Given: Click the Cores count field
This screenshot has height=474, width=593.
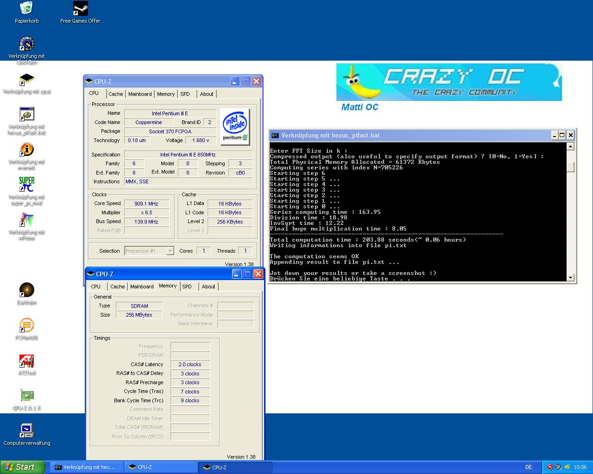Looking at the screenshot, I should (203, 251).
